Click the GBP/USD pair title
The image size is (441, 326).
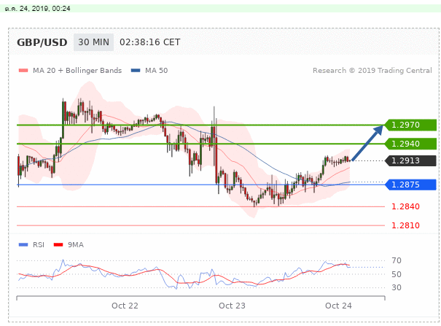[x=42, y=42]
